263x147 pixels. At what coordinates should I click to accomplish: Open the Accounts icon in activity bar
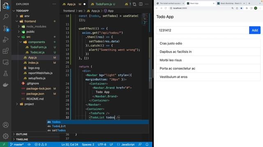5,125
